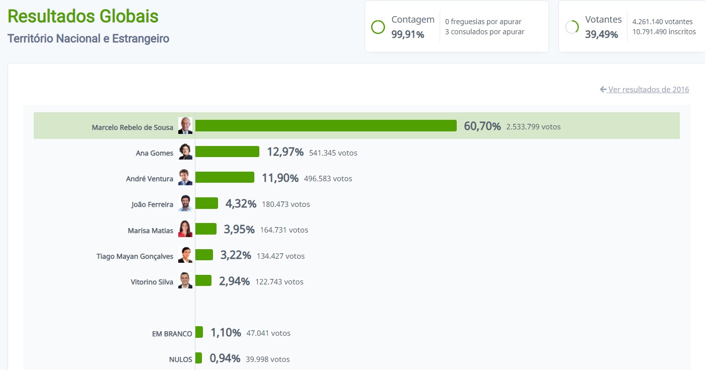Click the 'Tiago Mayan Gonçalves' name label
Screen dimensions: 705x370
(x=135, y=257)
